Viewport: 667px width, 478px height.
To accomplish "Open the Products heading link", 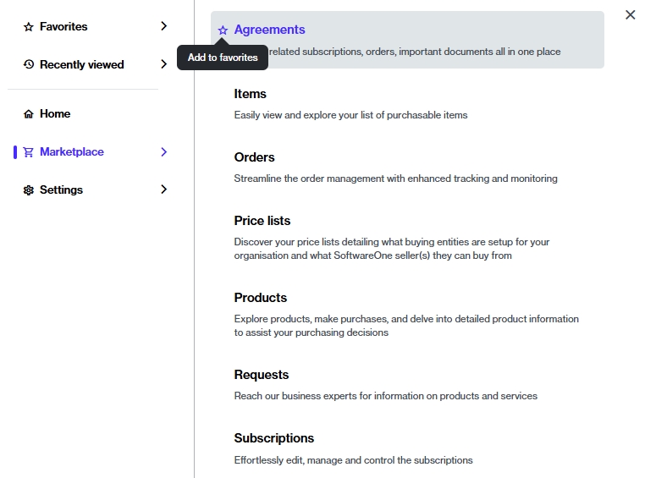I will 260,298.
